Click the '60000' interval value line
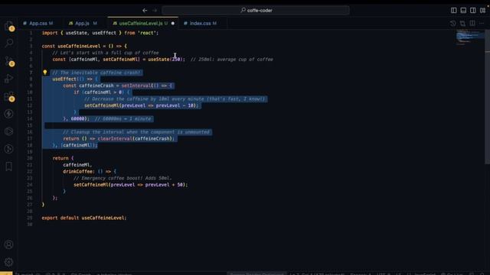490x275 pixels. tap(77, 119)
